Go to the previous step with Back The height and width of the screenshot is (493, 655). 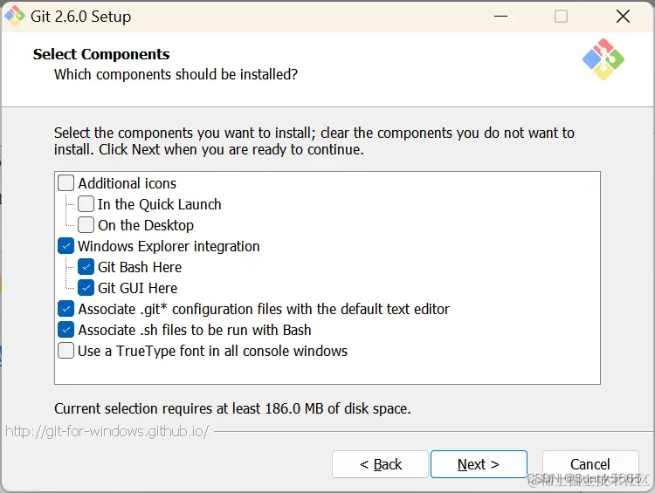click(381, 464)
